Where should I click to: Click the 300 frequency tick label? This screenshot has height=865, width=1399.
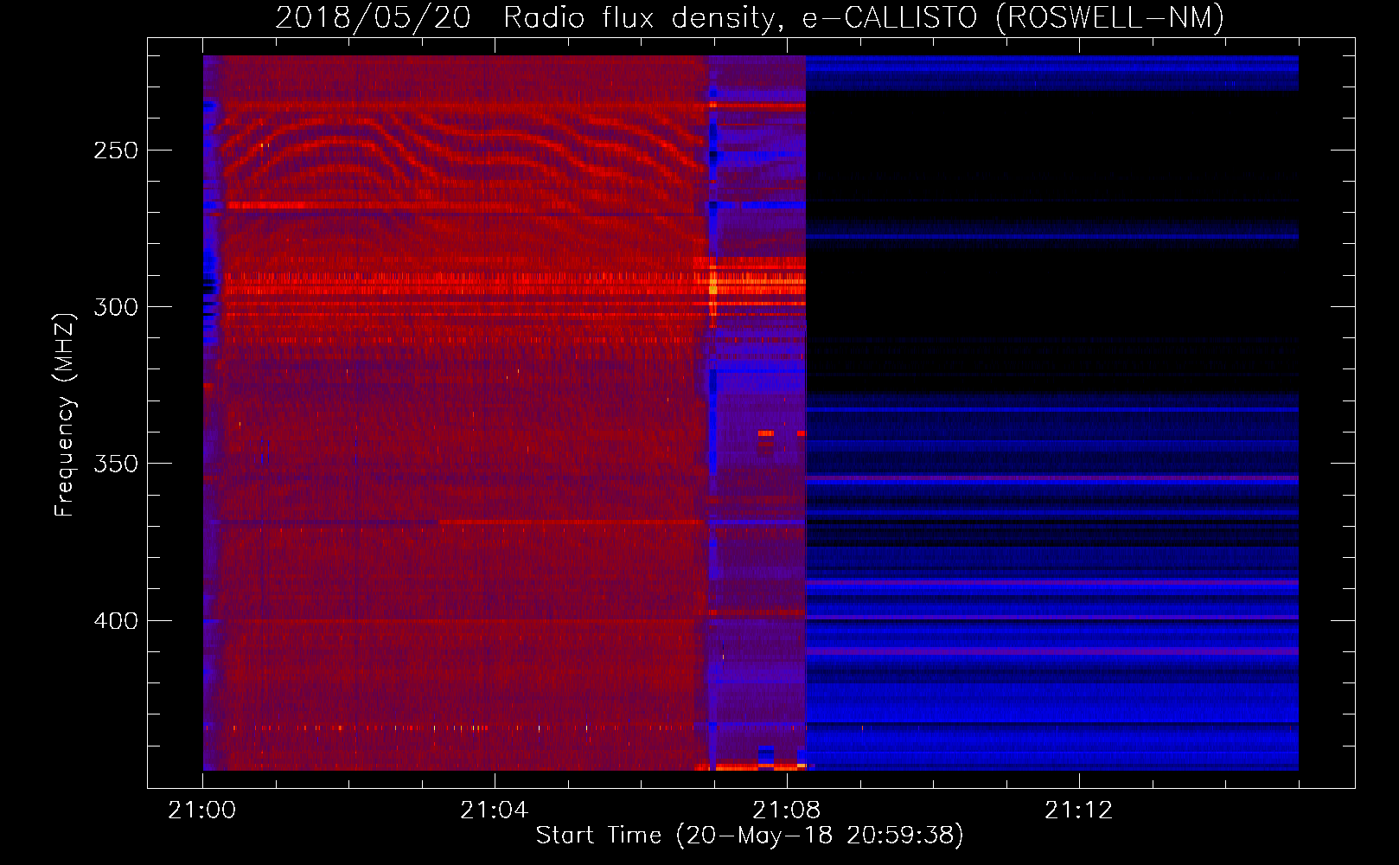116,307
